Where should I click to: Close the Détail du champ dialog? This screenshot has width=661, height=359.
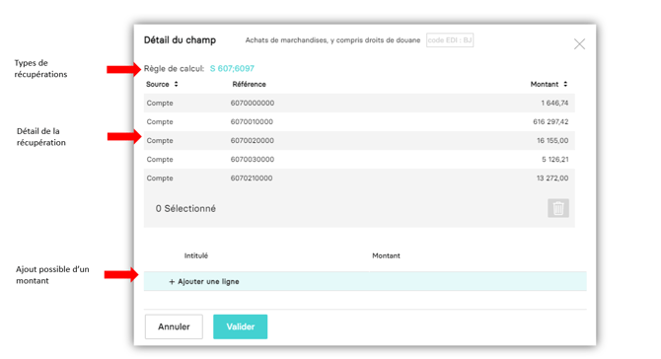click(x=579, y=43)
